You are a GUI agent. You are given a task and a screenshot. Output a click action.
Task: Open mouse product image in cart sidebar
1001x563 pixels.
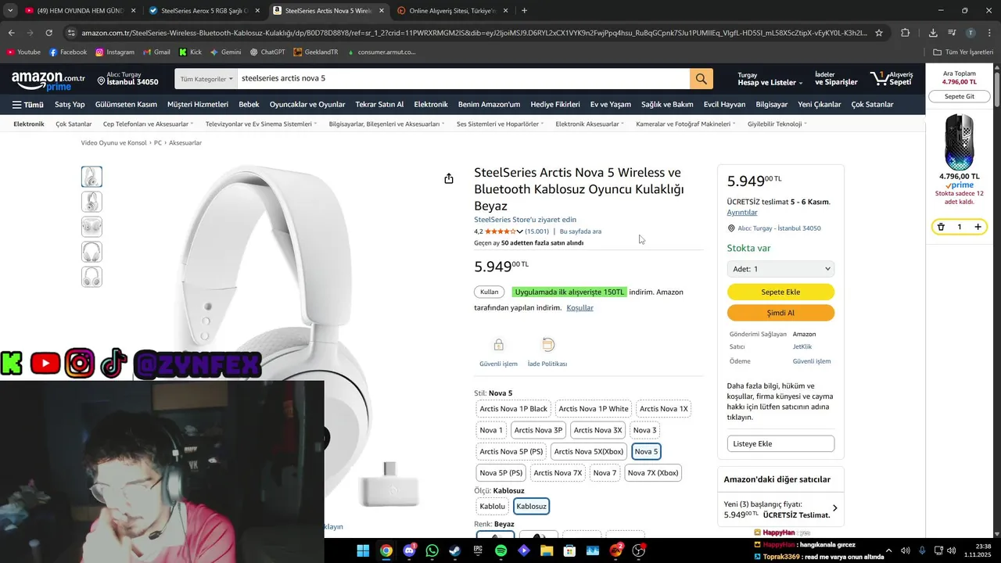pyautogui.click(x=959, y=142)
